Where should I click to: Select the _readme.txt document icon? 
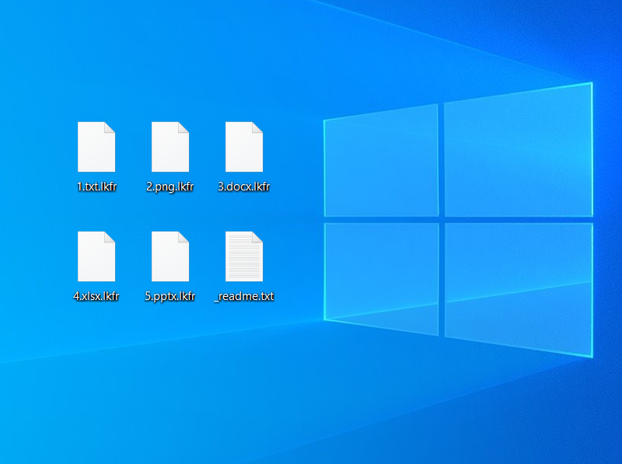point(244,256)
